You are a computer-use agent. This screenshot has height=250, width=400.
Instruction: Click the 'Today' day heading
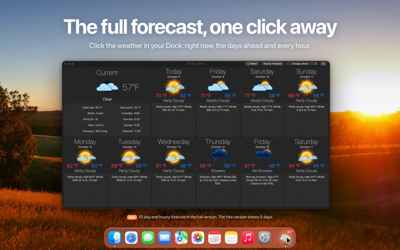pos(173,71)
